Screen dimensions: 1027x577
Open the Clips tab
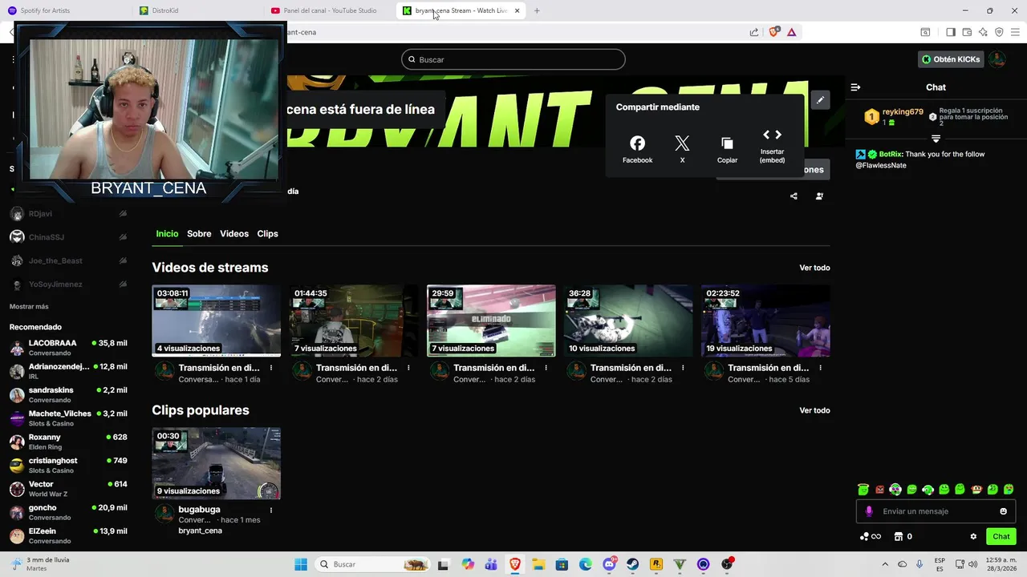pos(267,234)
